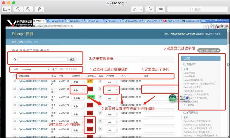Switch to the Python browser tab
Viewport: 230px width, 138px height.
(x=56, y=21)
